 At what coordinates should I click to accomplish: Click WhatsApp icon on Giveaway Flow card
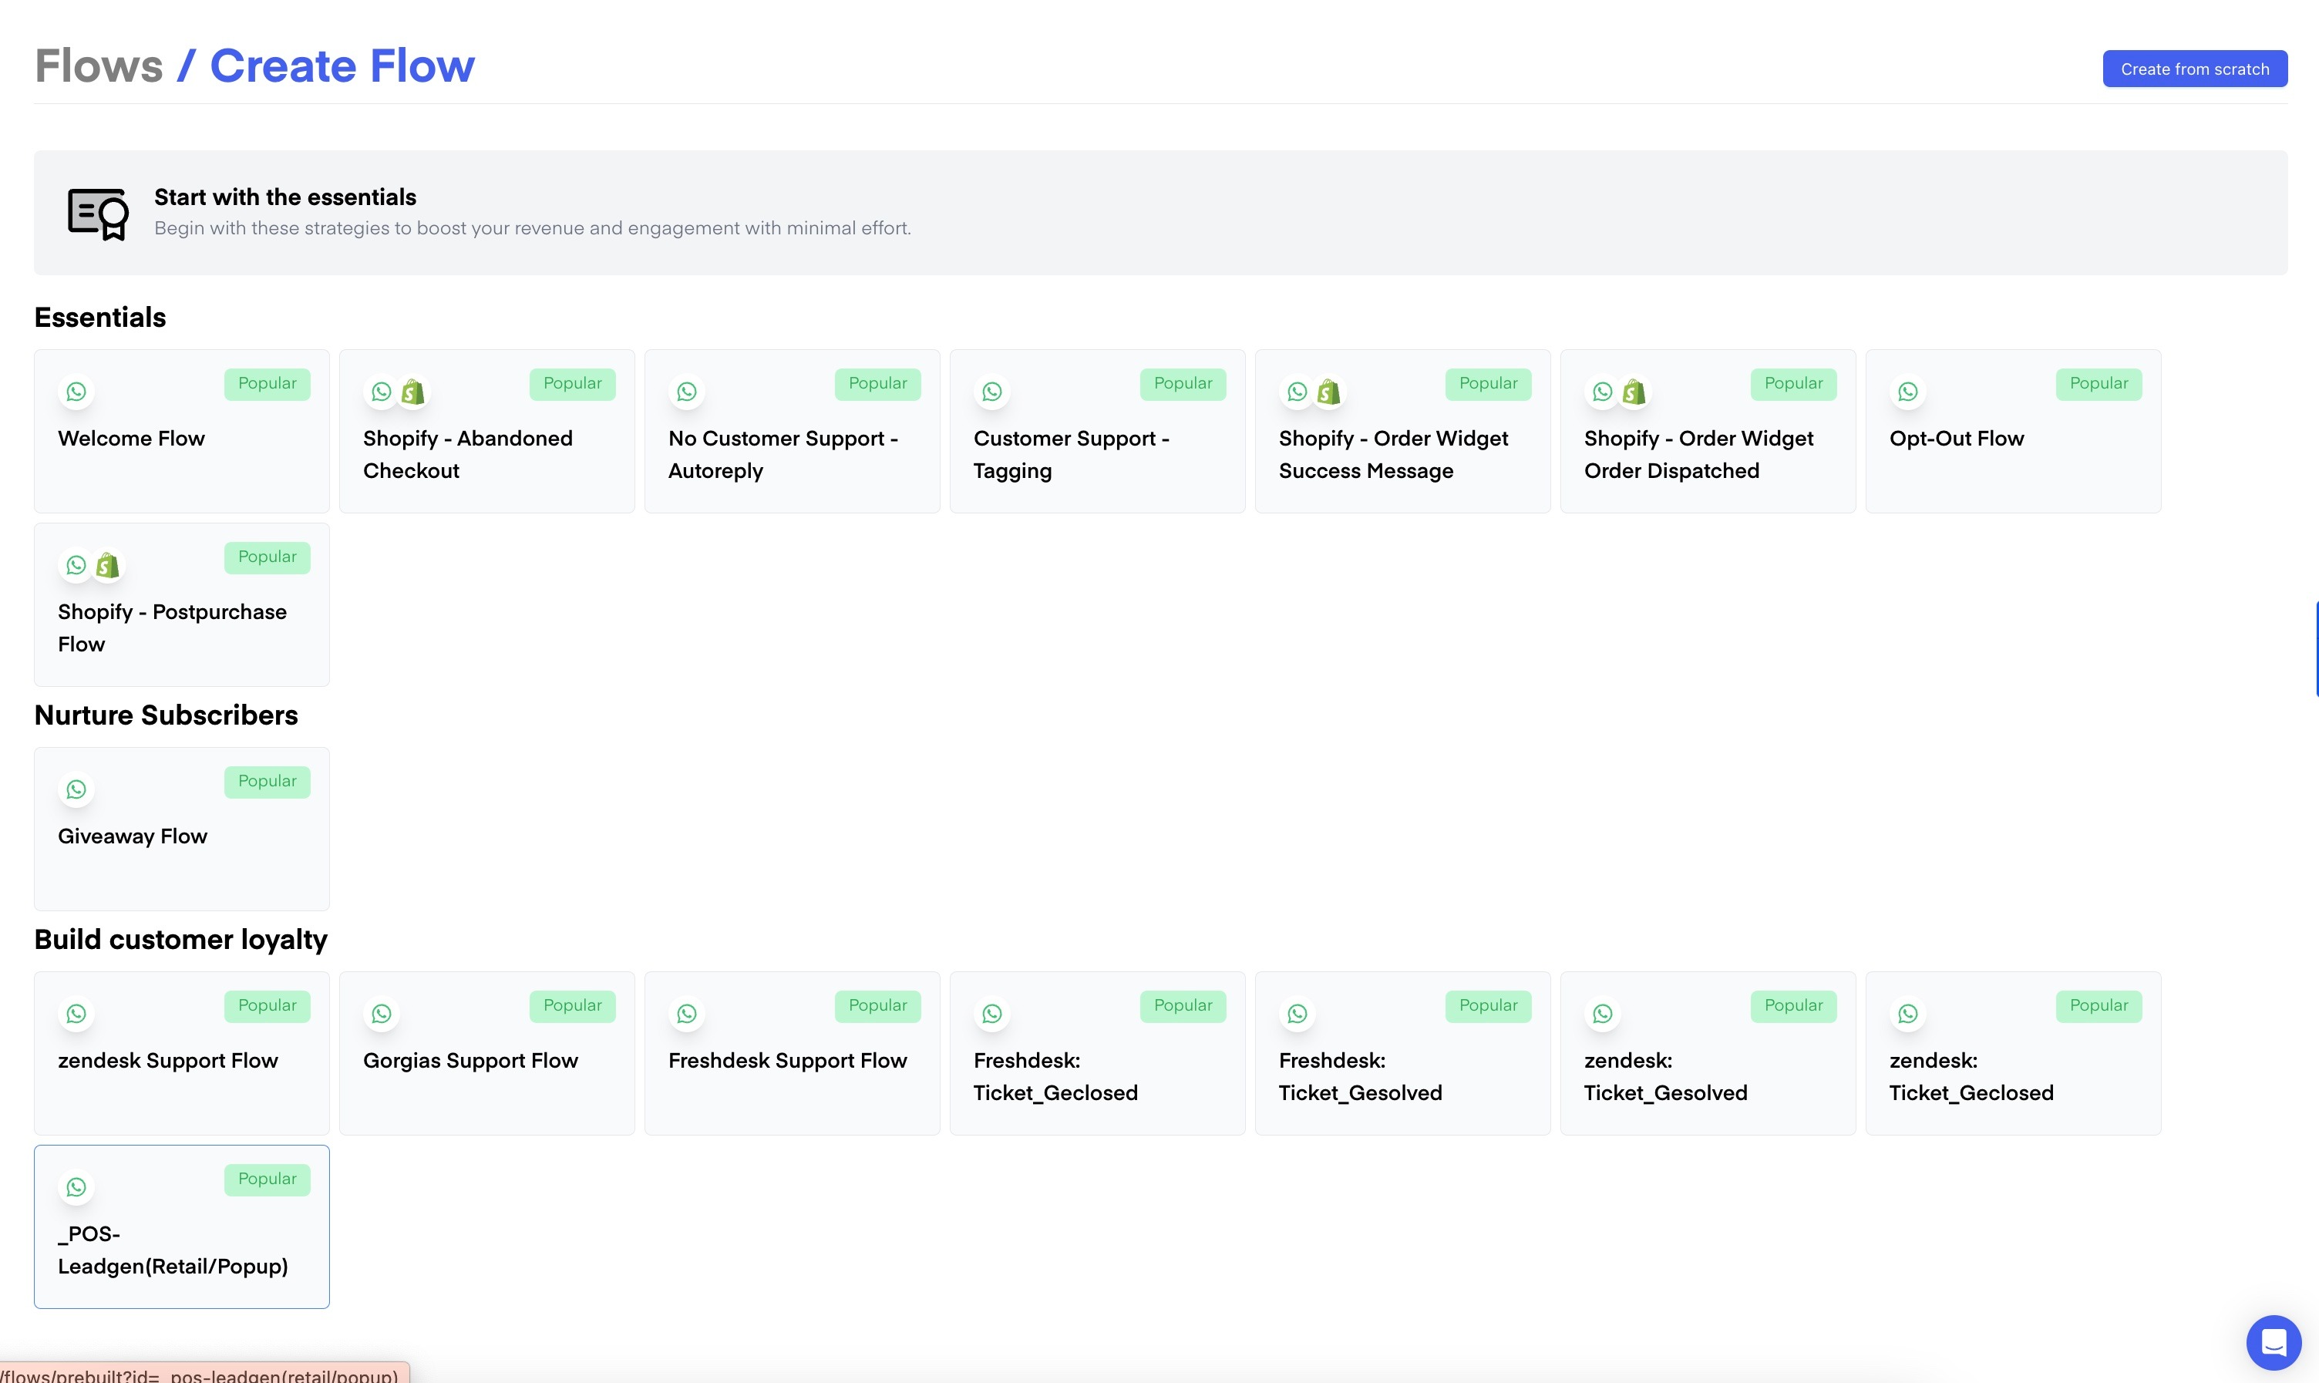click(x=76, y=790)
